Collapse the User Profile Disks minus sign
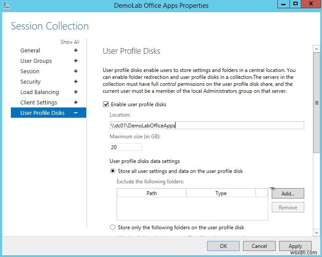The image size is (322, 257). click(x=76, y=113)
